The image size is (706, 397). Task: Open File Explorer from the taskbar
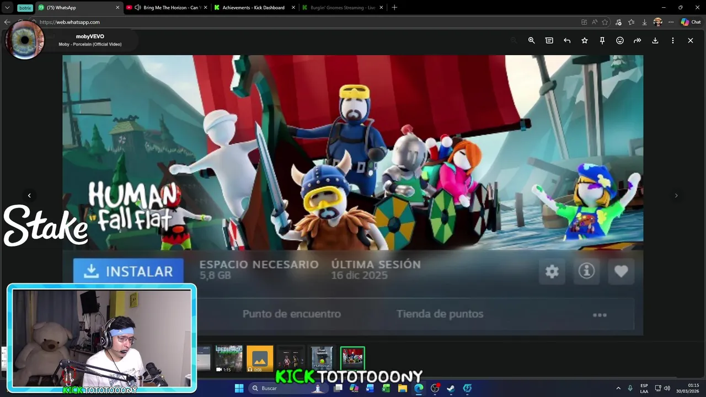click(403, 388)
